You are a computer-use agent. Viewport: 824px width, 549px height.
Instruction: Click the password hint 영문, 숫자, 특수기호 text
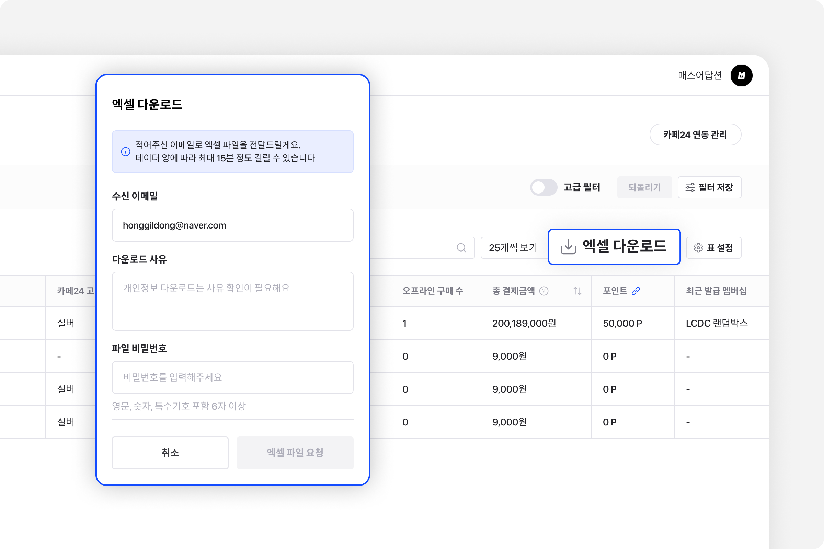point(179,406)
